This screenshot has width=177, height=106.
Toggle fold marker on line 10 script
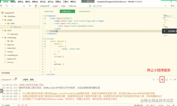(45, 39)
